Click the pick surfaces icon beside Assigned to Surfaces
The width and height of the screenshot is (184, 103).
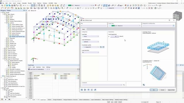[x=173, y=26]
